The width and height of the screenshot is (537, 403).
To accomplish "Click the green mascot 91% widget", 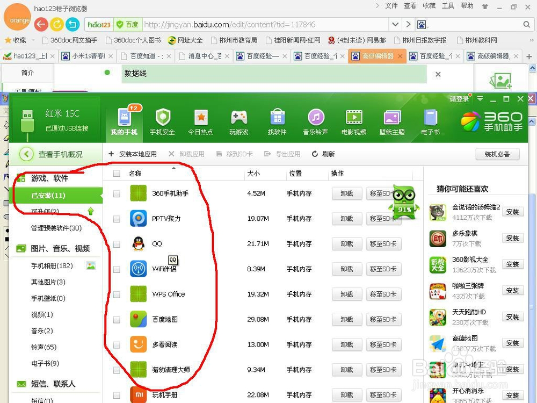I will 404,202.
